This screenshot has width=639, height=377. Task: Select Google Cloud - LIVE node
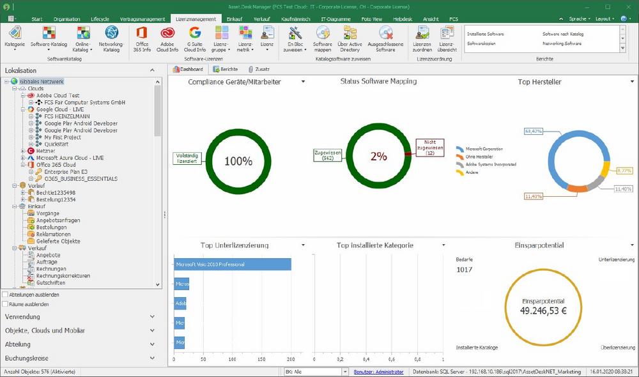click(x=60, y=109)
